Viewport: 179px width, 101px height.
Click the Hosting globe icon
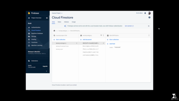29,39
